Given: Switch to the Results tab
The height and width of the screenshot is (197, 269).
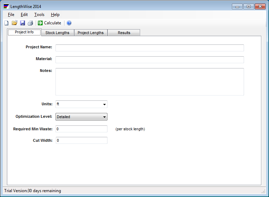Looking at the screenshot, I should click(124, 33).
